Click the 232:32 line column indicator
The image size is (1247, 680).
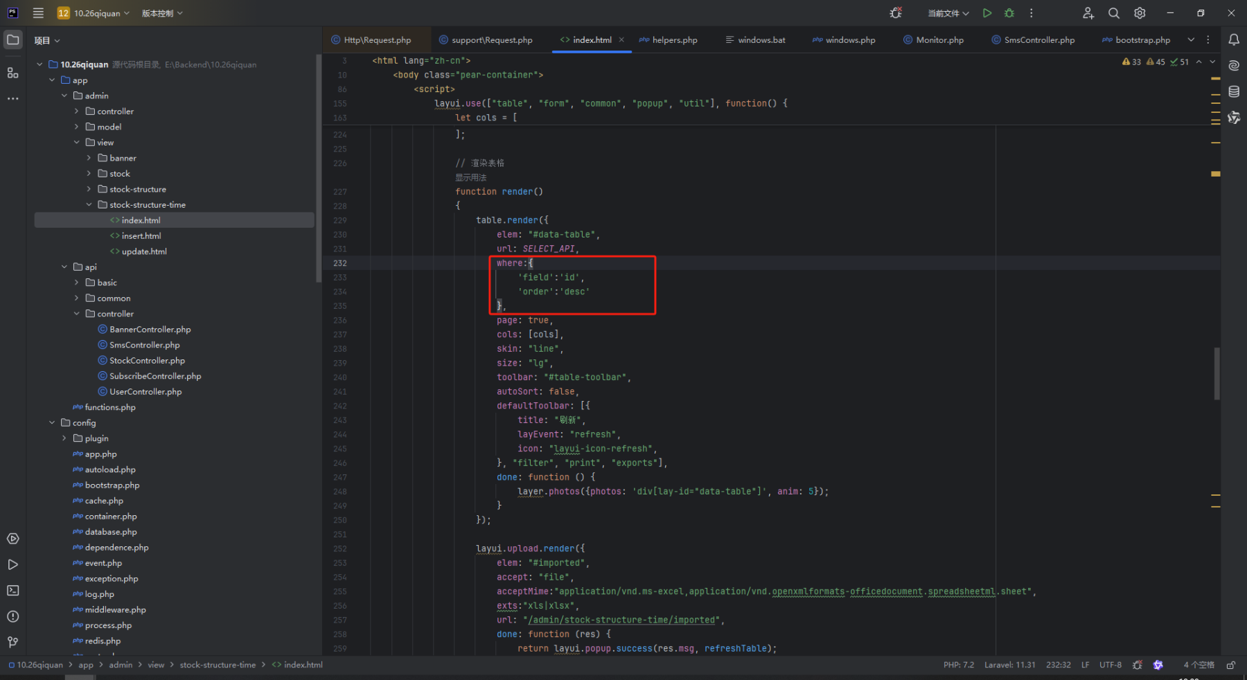click(x=1058, y=665)
